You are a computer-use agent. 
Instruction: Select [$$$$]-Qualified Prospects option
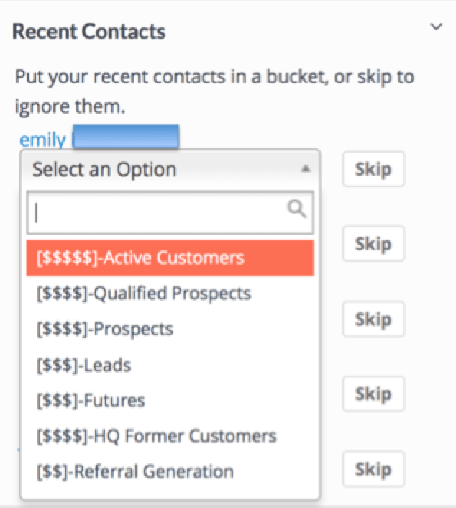coord(170,294)
